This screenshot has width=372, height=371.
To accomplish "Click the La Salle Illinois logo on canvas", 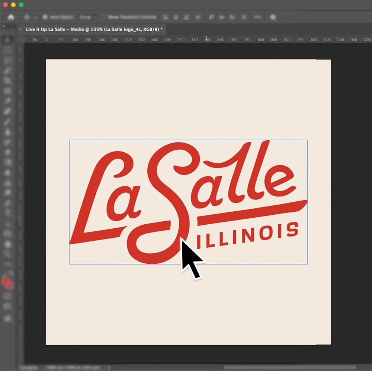I will 188,202.
